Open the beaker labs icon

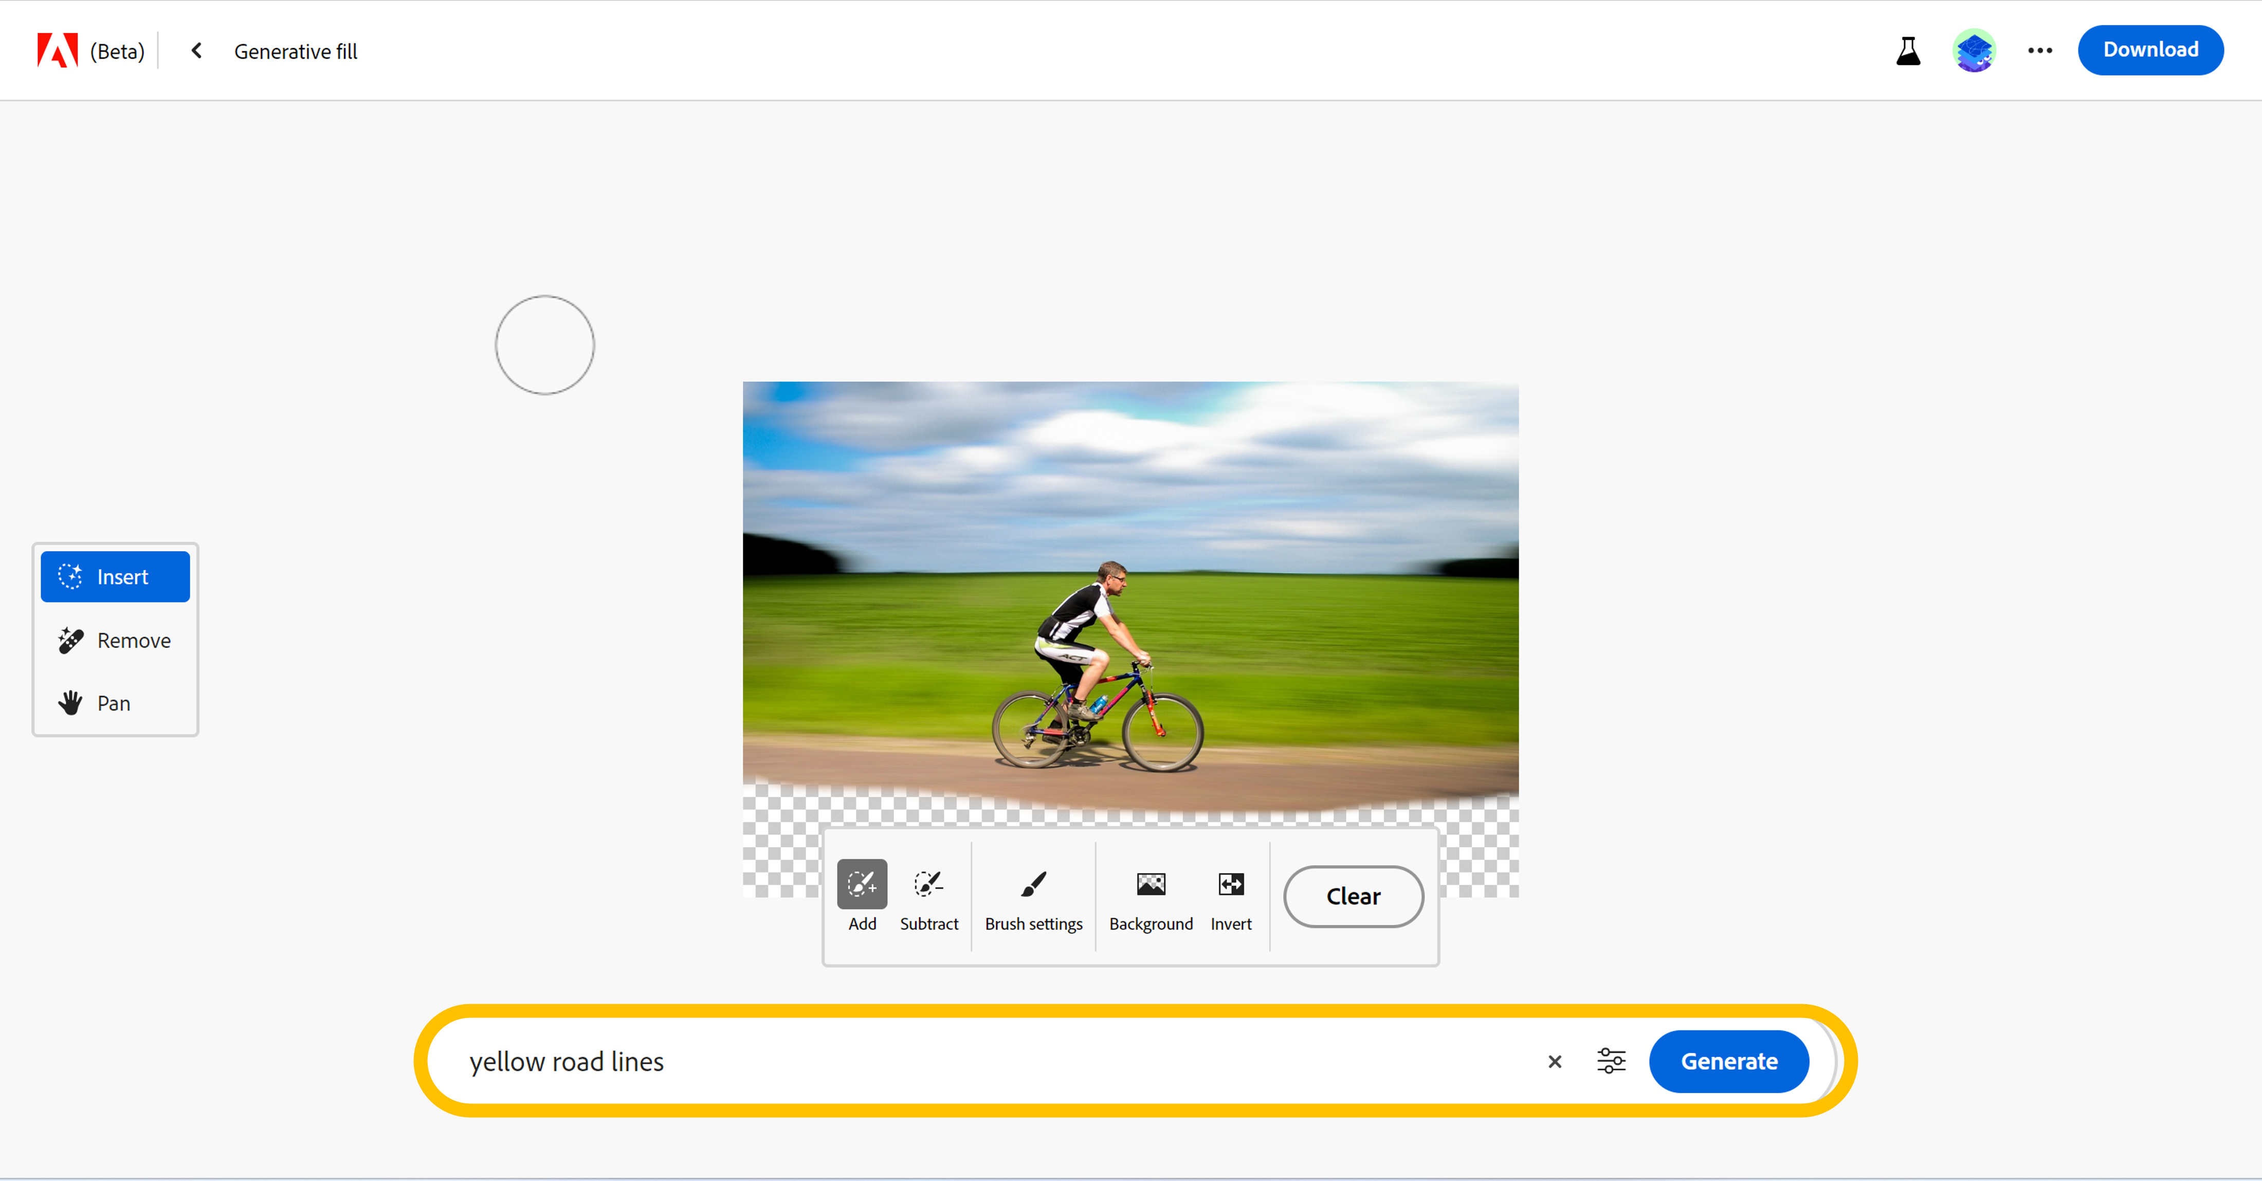1907,51
